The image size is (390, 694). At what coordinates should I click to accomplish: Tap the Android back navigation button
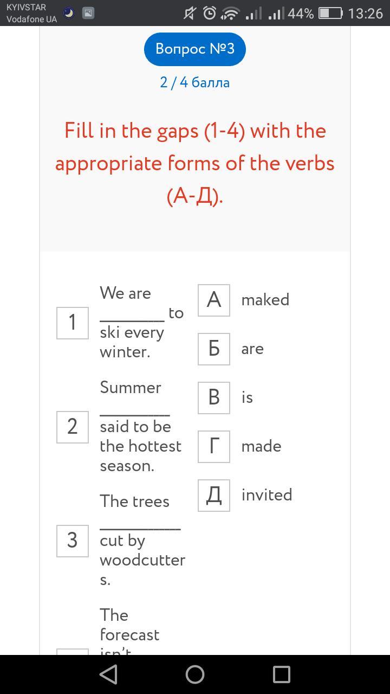click(109, 674)
